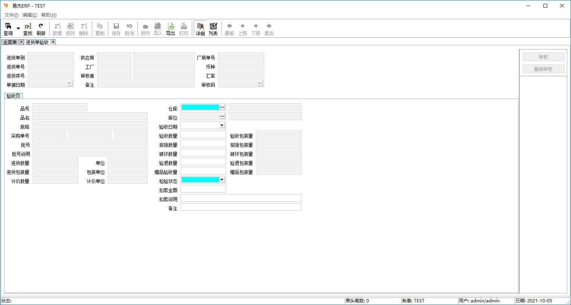The width and height of the screenshot is (571, 305).
Task: Click the 库位 lookup ellipsis button
Action: point(222,116)
